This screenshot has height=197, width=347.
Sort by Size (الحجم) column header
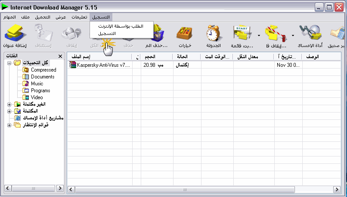pyautogui.click(x=157, y=57)
